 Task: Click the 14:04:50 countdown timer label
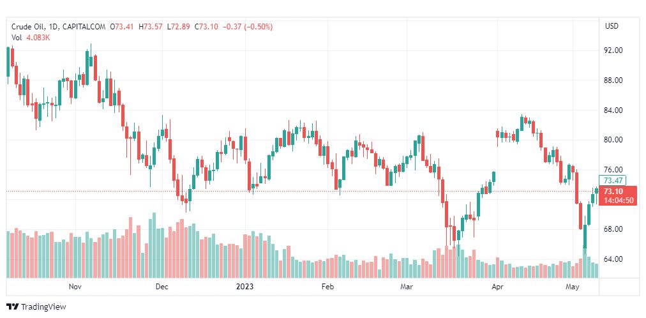pyautogui.click(x=619, y=201)
